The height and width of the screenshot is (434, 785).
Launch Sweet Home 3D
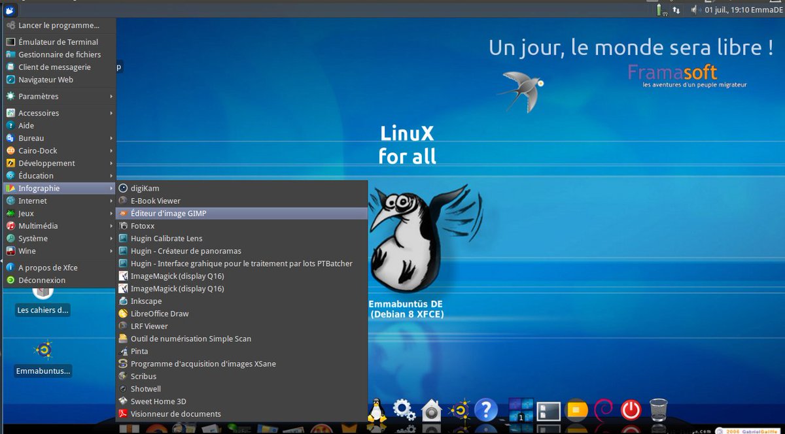coord(241,401)
